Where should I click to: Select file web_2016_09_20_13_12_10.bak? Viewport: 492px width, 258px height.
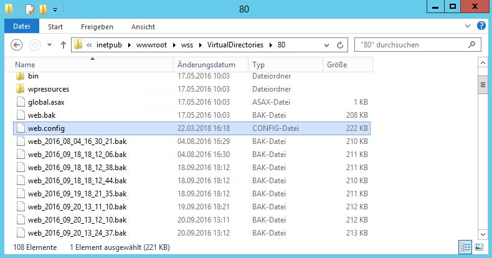(77, 220)
